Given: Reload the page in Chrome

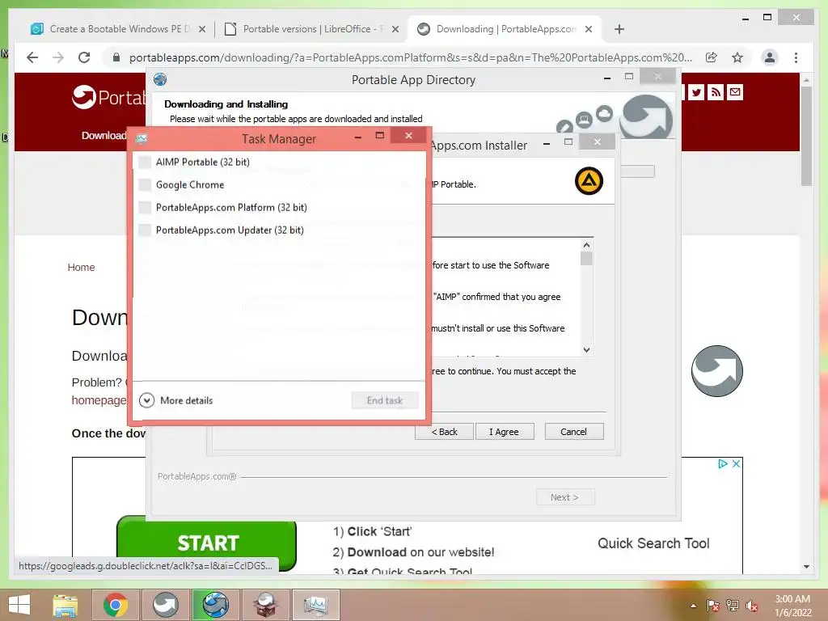Looking at the screenshot, I should point(84,57).
